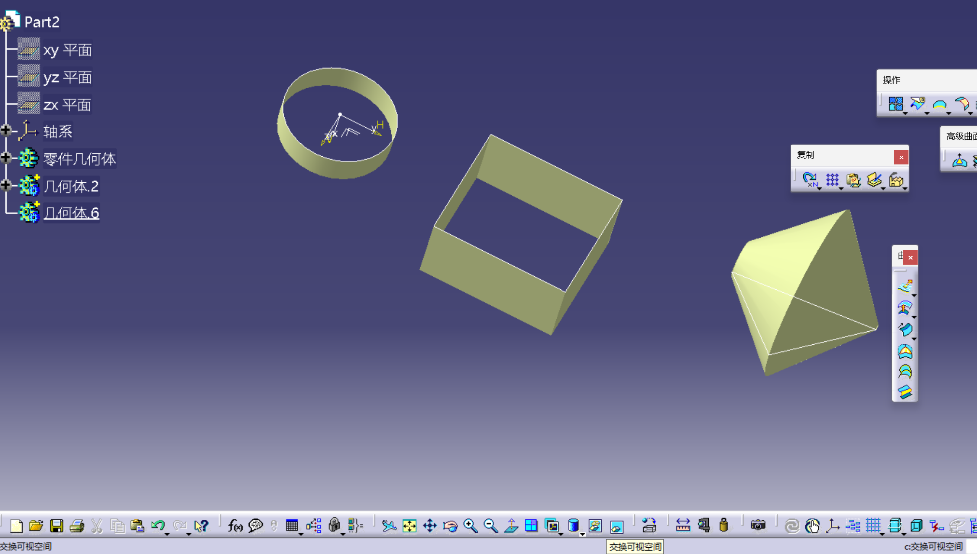Click the Undo arrow icon
977x554 pixels.
[x=157, y=526]
